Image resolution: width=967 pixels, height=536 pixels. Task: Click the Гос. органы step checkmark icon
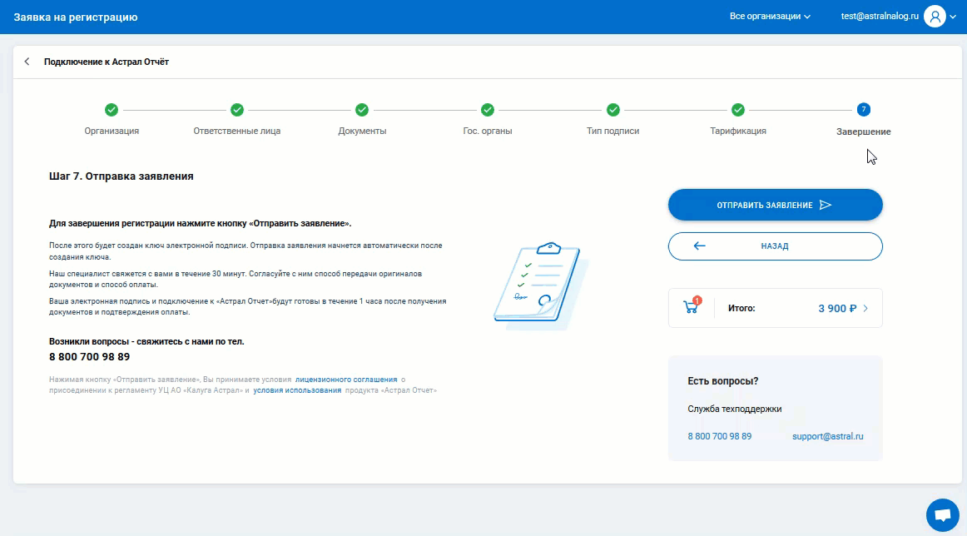pyautogui.click(x=487, y=110)
